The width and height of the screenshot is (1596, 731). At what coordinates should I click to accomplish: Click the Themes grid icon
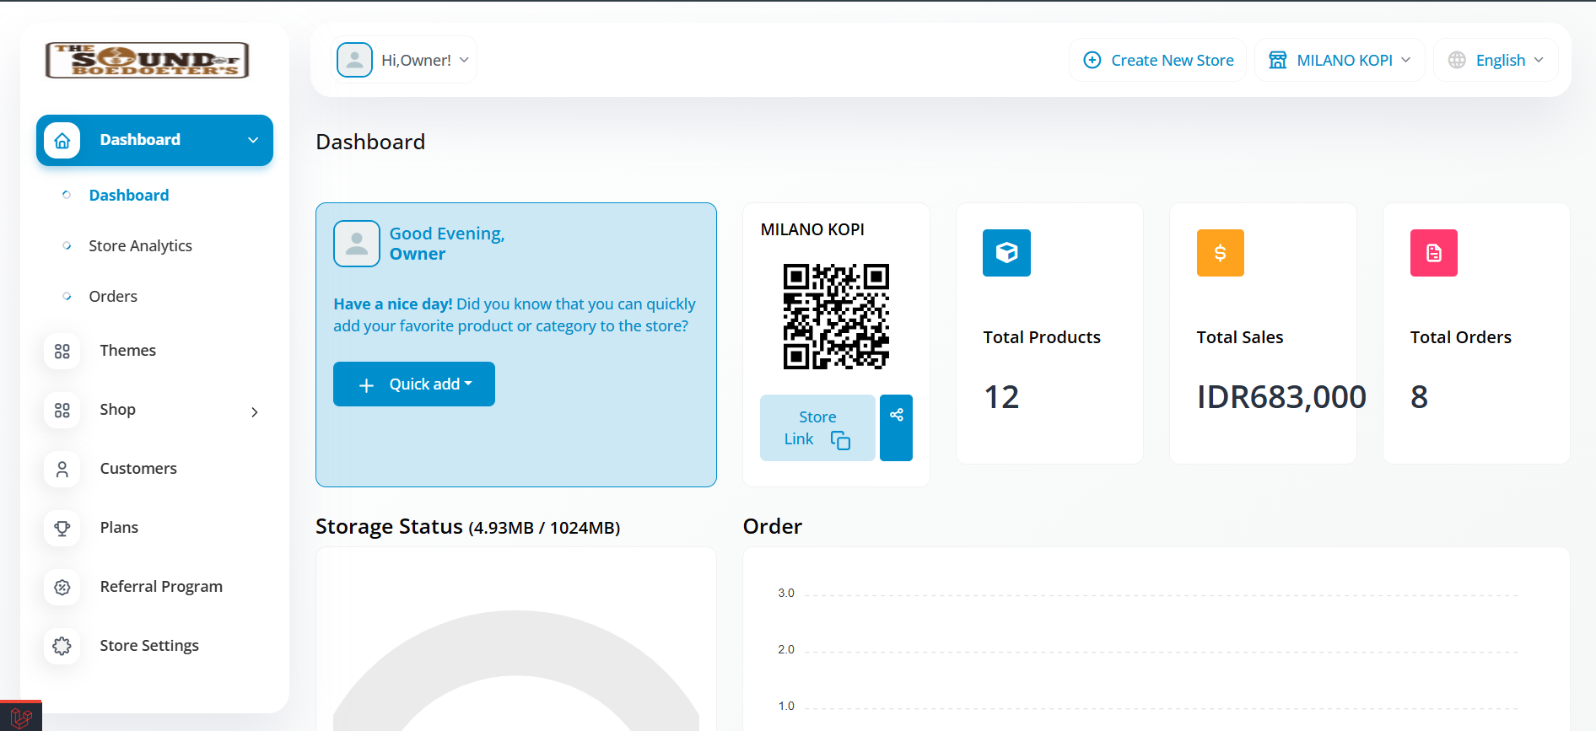coord(62,352)
